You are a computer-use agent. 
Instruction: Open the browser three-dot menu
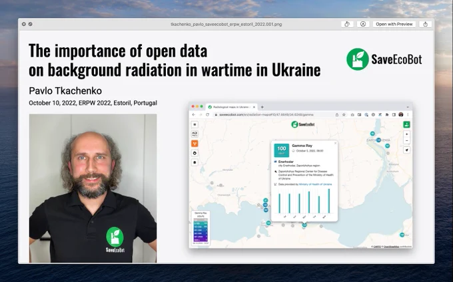click(x=408, y=114)
